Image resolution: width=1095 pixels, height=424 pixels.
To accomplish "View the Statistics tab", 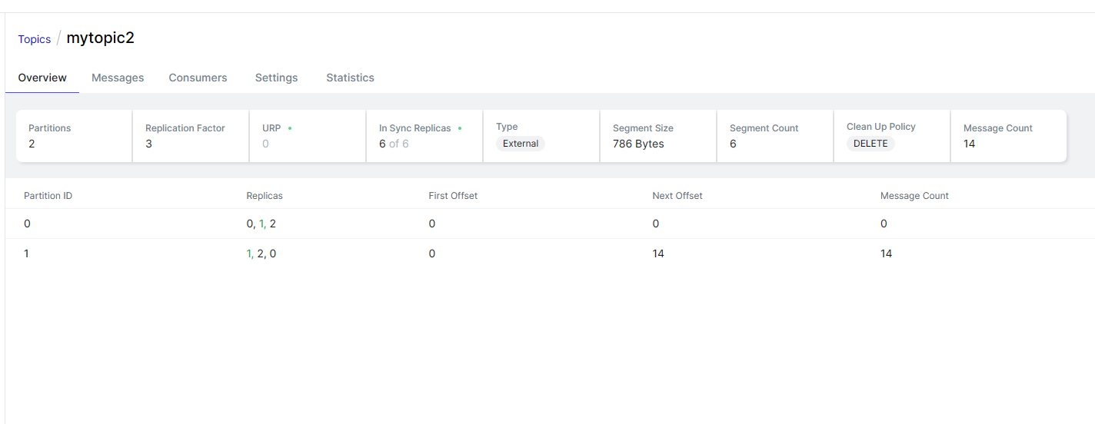I will coord(350,78).
